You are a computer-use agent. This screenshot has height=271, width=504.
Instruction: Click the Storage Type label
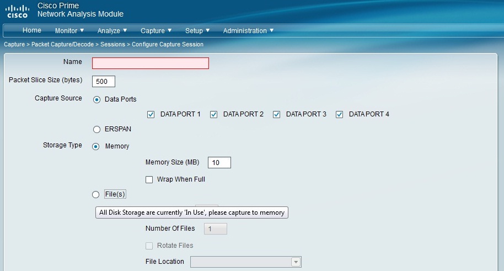pyautogui.click(x=62, y=145)
